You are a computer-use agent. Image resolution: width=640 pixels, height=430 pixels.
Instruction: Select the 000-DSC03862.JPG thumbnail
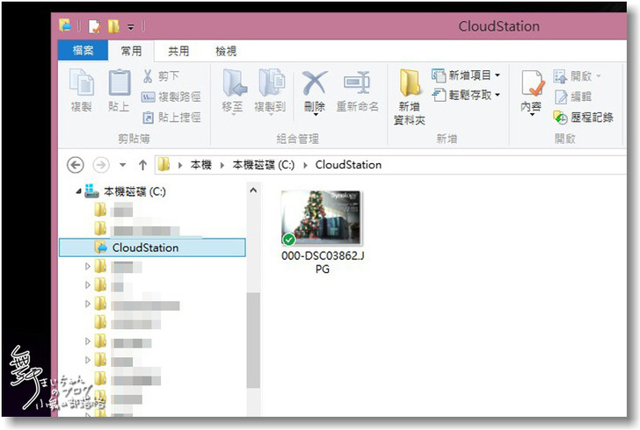click(x=321, y=218)
